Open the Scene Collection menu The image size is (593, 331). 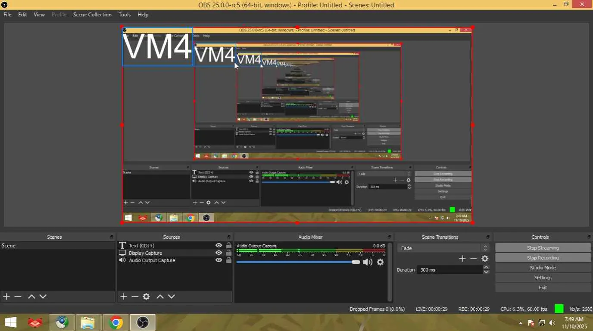pos(92,15)
